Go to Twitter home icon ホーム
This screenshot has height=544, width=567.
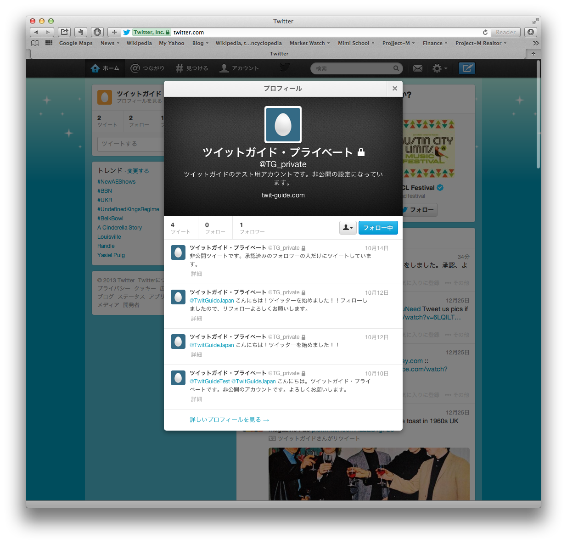point(105,68)
